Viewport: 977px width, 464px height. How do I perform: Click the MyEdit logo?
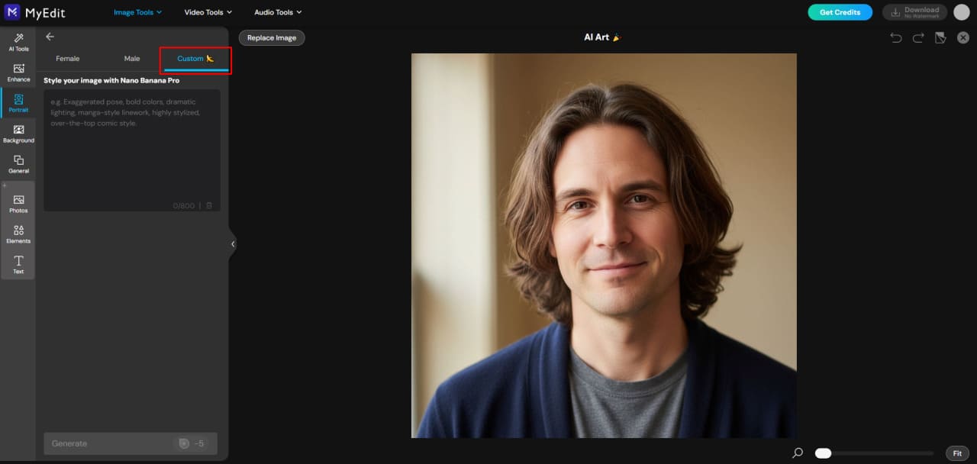[x=35, y=12]
